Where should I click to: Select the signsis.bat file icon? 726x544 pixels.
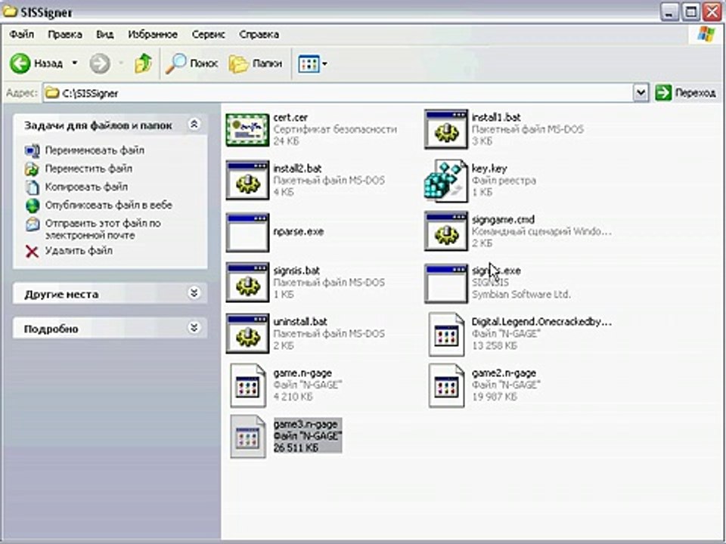click(x=248, y=283)
